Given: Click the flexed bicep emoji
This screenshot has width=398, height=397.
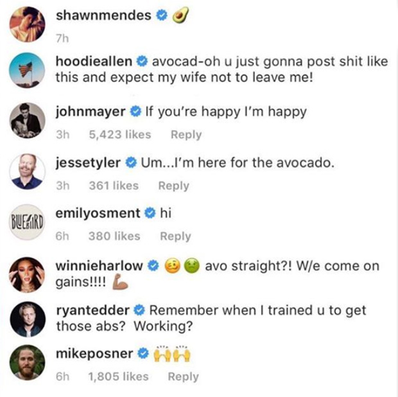Looking at the screenshot, I should coord(121,282).
